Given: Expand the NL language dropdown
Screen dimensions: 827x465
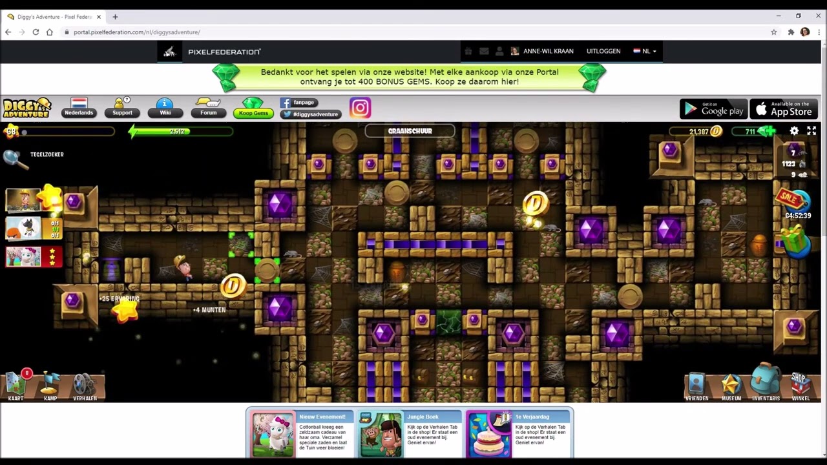Looking at the screenshot, I should click(645, 51).
